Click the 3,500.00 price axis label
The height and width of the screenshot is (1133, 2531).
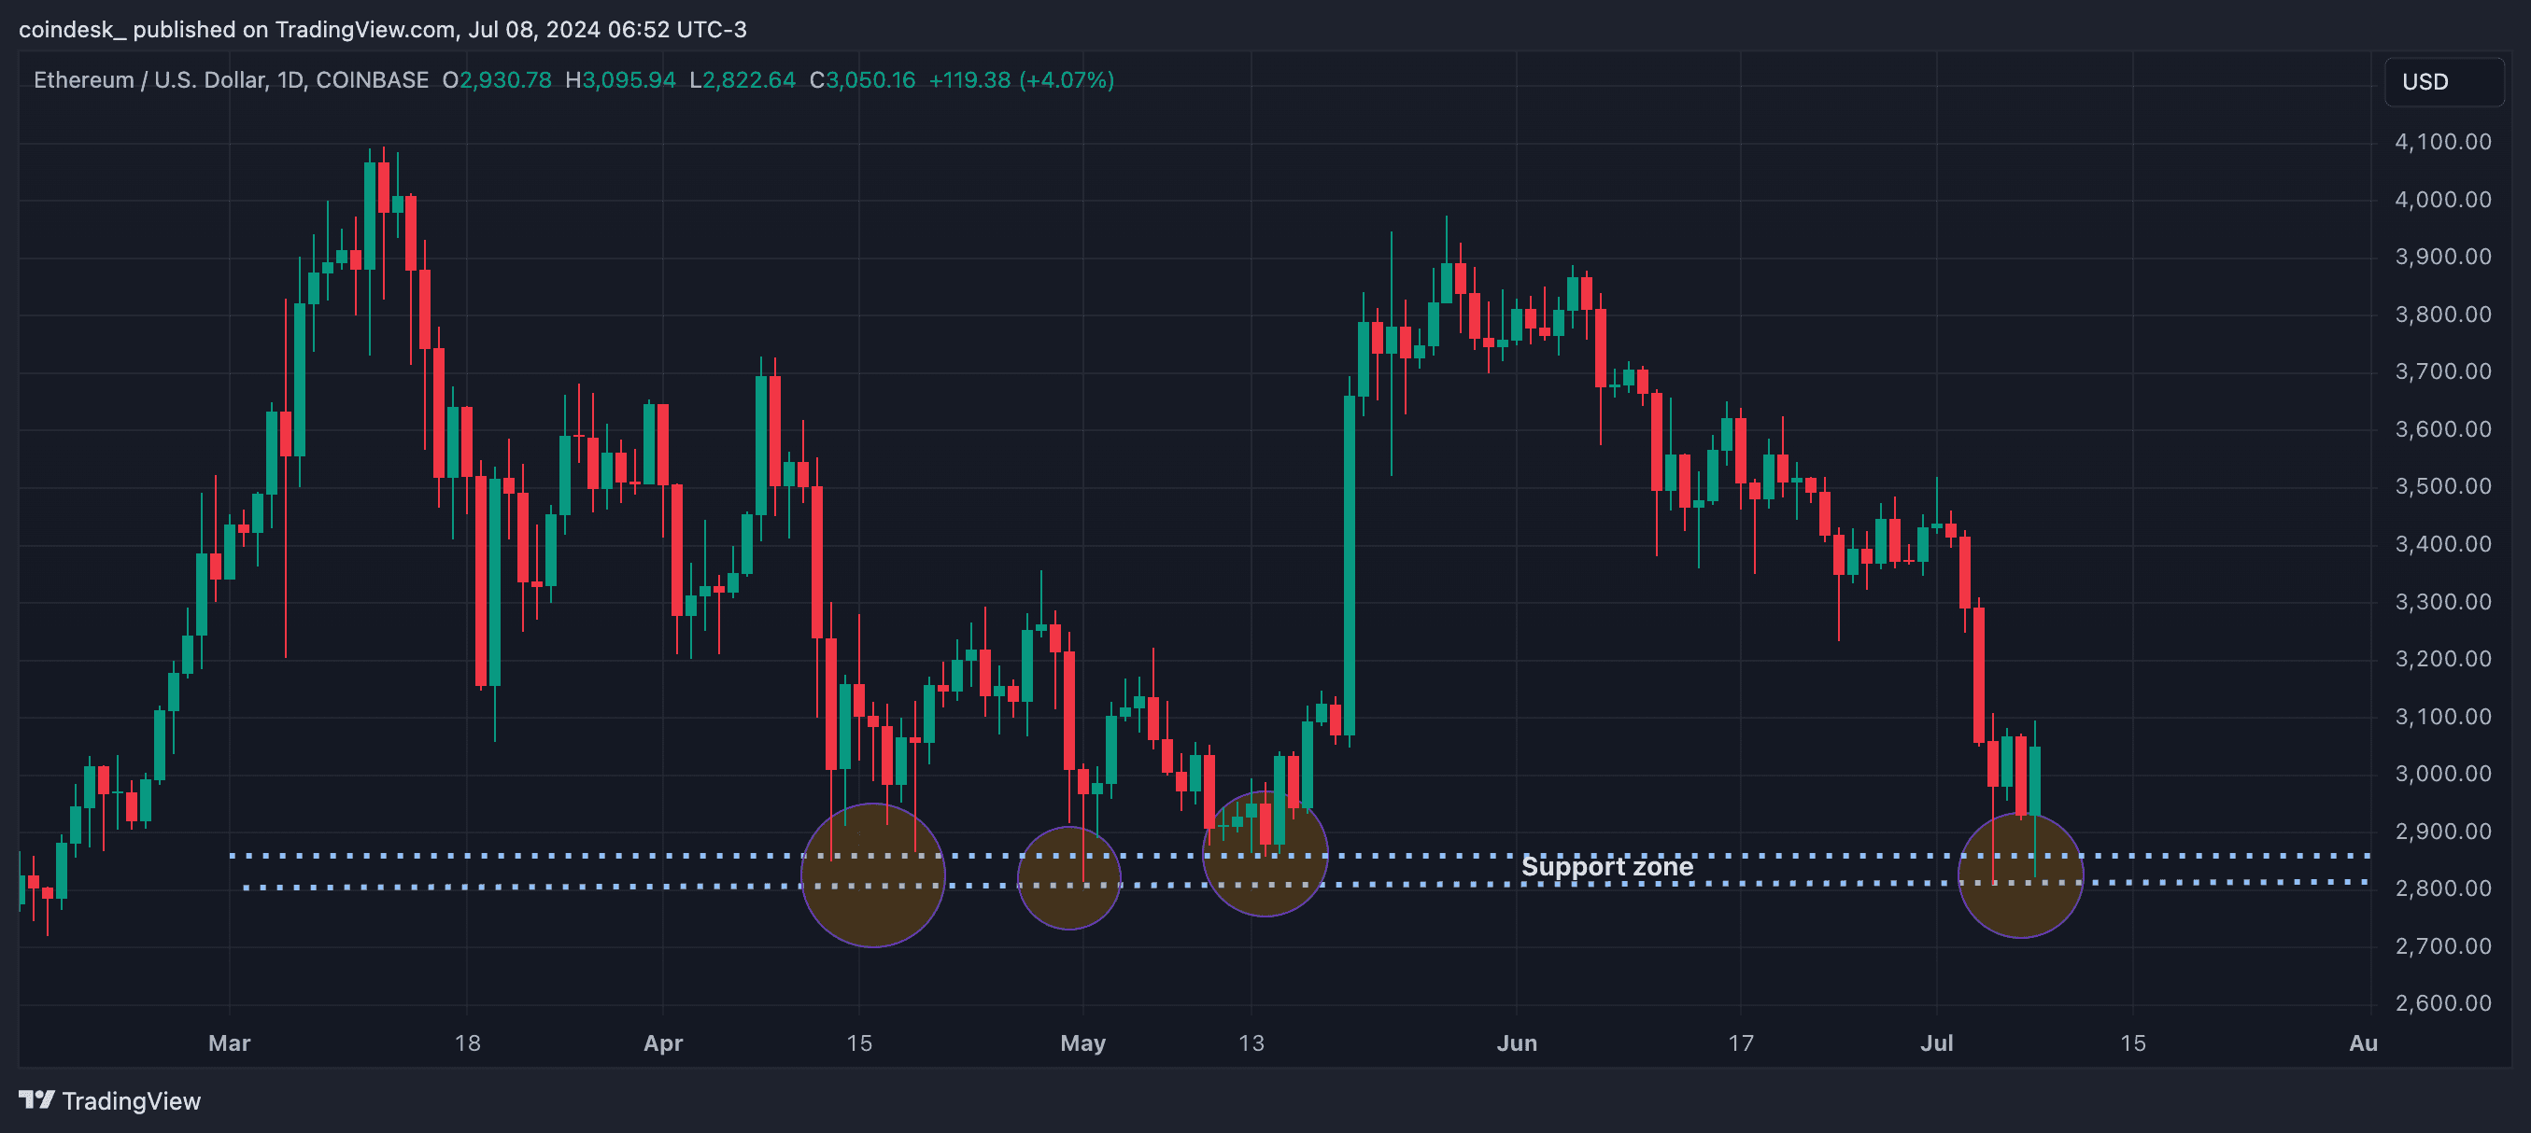[2442, 486]
